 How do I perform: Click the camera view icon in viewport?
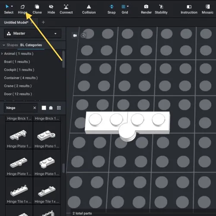(75, 35)
